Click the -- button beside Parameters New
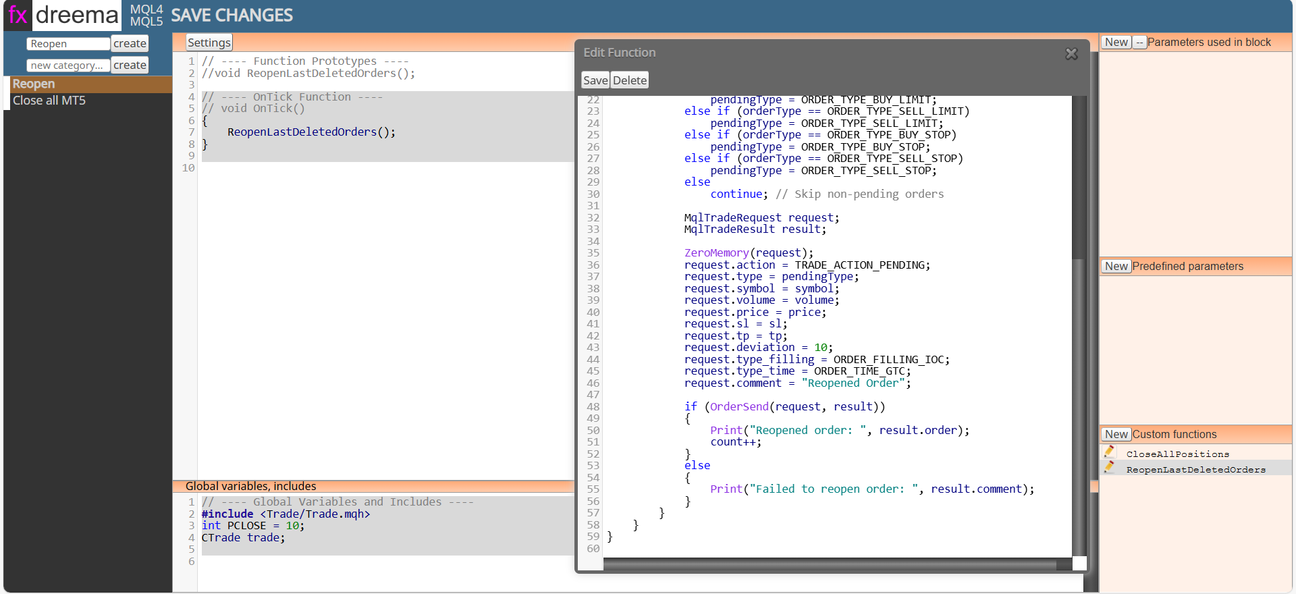This screenshot has height=594, width=1296. click(x=1139, y=42)
